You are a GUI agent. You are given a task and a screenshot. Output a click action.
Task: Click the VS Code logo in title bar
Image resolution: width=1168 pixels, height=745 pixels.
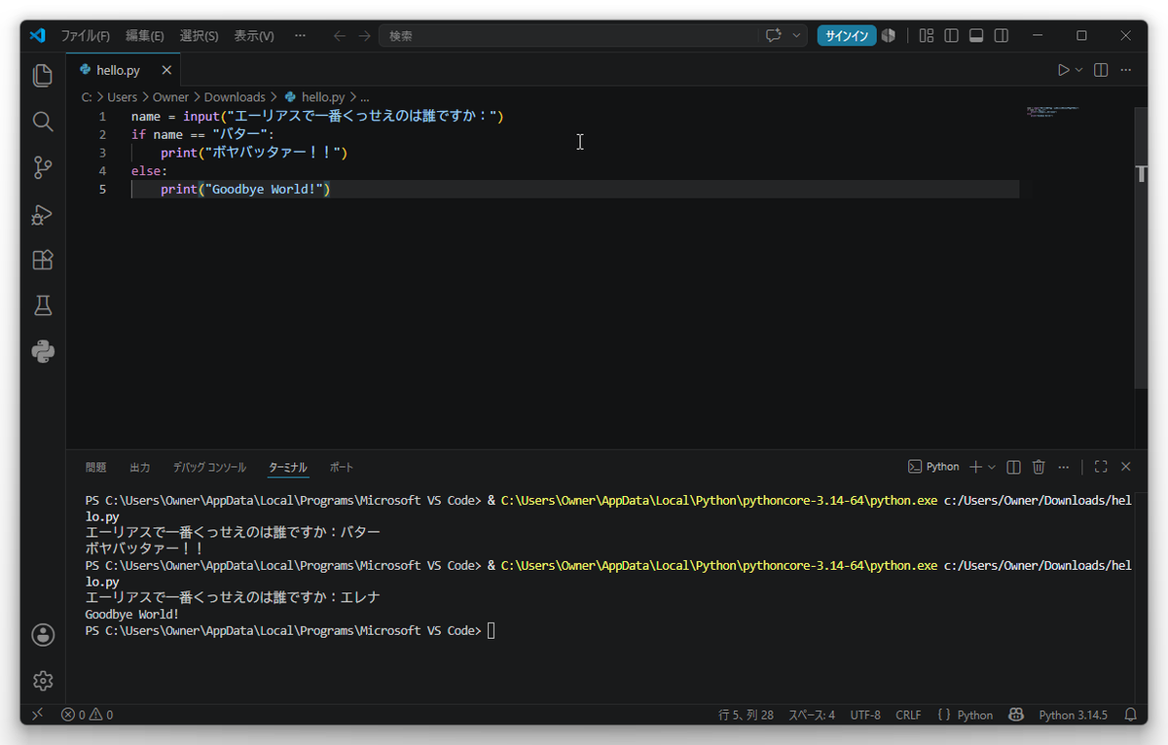[38, 35]
